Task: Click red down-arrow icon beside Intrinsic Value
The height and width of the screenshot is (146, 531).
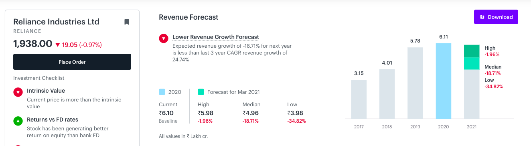Action: [18, 92]
